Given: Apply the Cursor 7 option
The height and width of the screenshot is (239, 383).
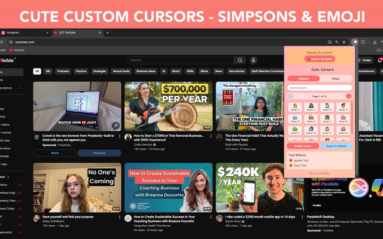Looking at the screenshot, I should 327,118.
